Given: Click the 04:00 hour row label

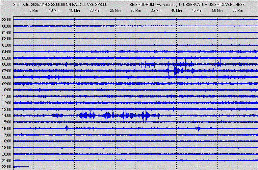Looking at the screenshot, I should pyautogui.click(x=7, y=52).
